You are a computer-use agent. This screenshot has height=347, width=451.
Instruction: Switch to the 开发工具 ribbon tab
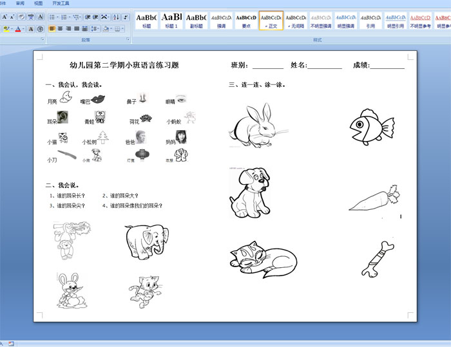coord(61,3)
